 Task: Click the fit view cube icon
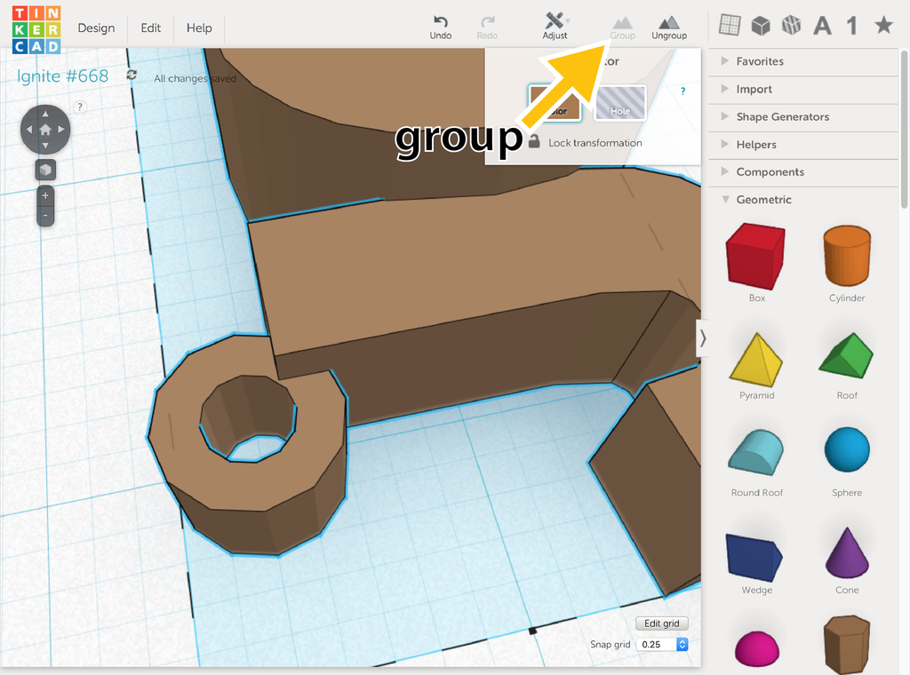(x=45, y=170)
